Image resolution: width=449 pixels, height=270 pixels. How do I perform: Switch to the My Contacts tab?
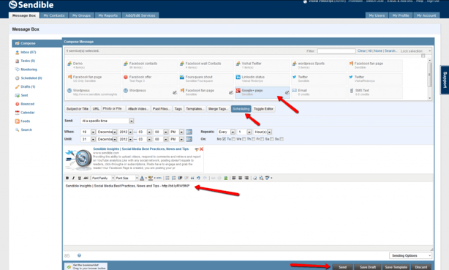54,15
